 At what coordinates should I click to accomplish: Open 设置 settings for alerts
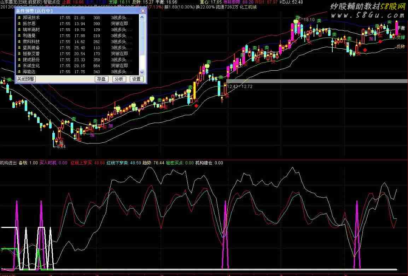136,79
